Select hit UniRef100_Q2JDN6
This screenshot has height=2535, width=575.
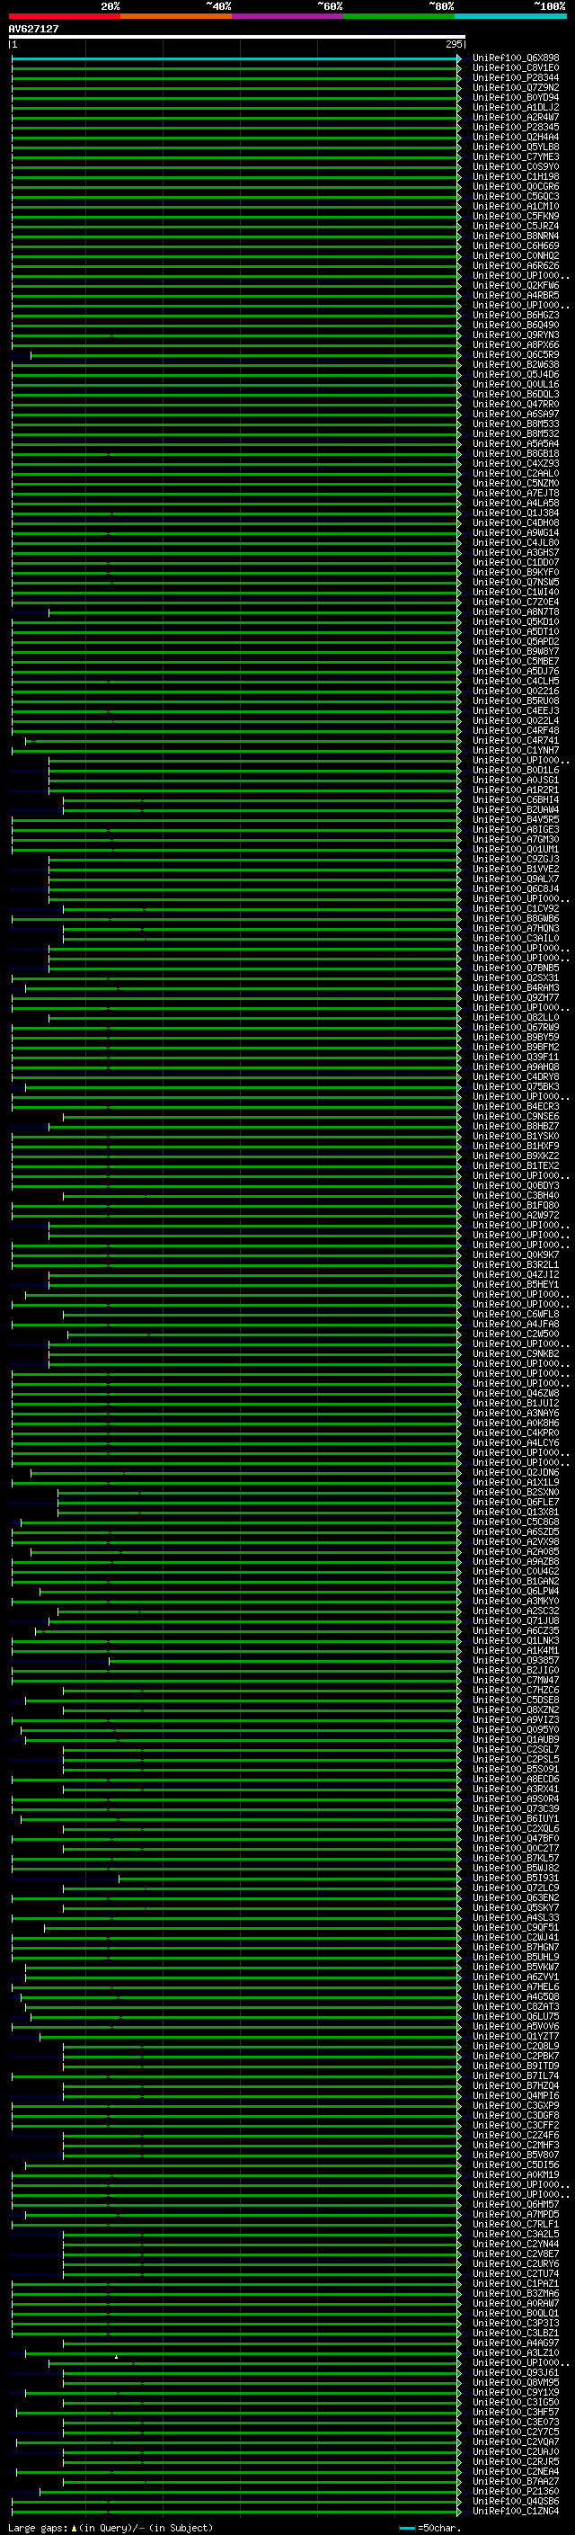tap(516, 1472)
